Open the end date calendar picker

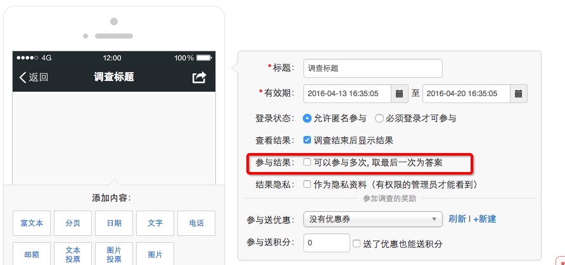point(519,94)
